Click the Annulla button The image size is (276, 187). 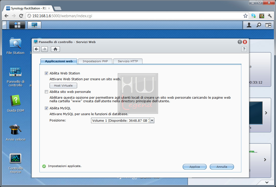coord(222,167)
